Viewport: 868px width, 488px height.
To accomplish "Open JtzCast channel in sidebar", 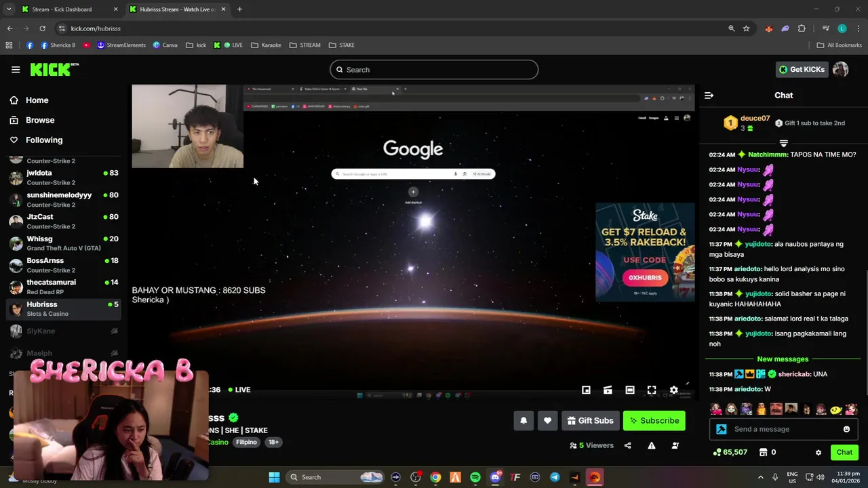I will click(x=64, y=222).
